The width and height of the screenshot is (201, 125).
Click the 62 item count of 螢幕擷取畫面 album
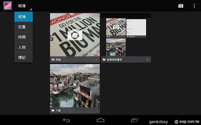(x=148, y=60)
